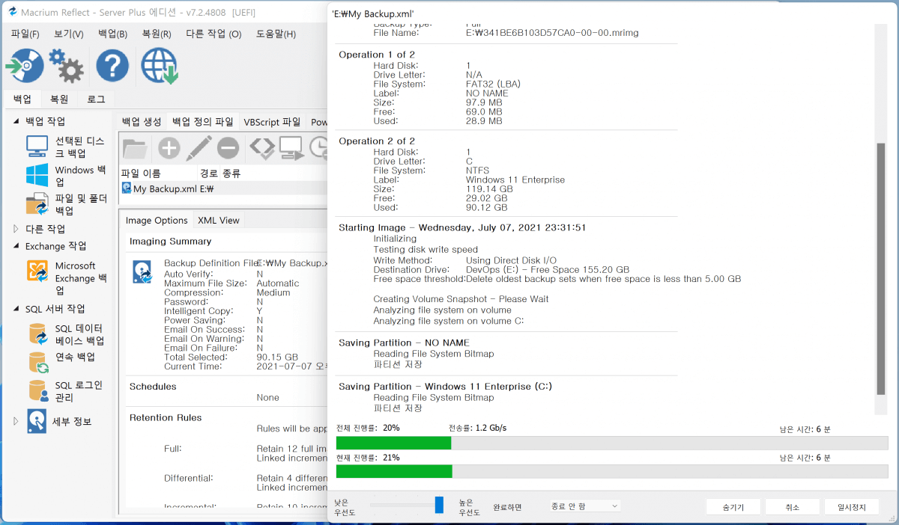
Task: Open the 백업(B) menu
Action: [x=112, y=34]
